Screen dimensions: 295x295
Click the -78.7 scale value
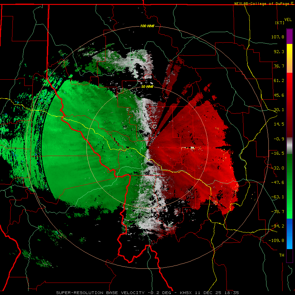[278, 212]
